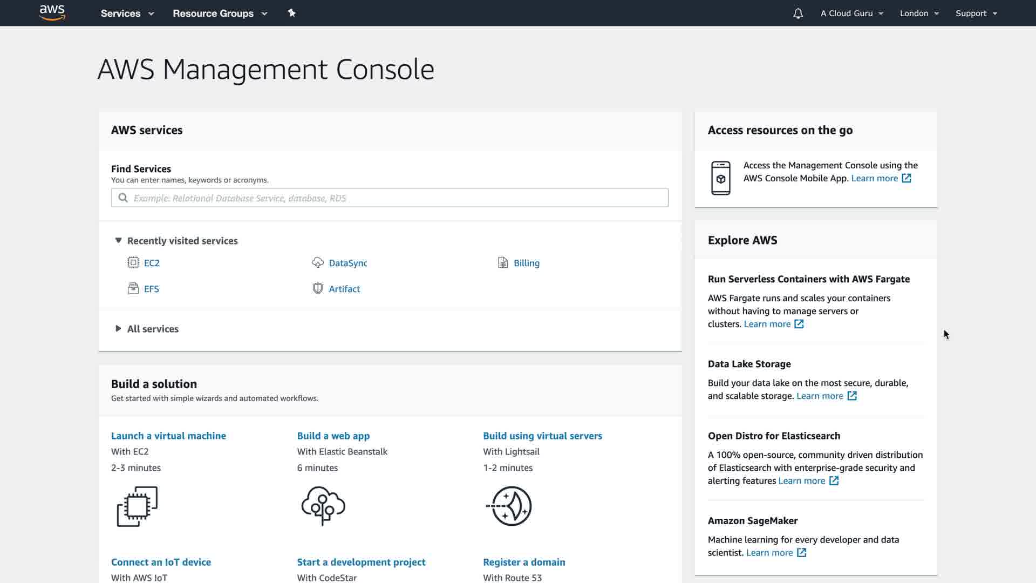The image size is (1036, 583).
Task: Click the Find Services search field
Action: (390, 198)
